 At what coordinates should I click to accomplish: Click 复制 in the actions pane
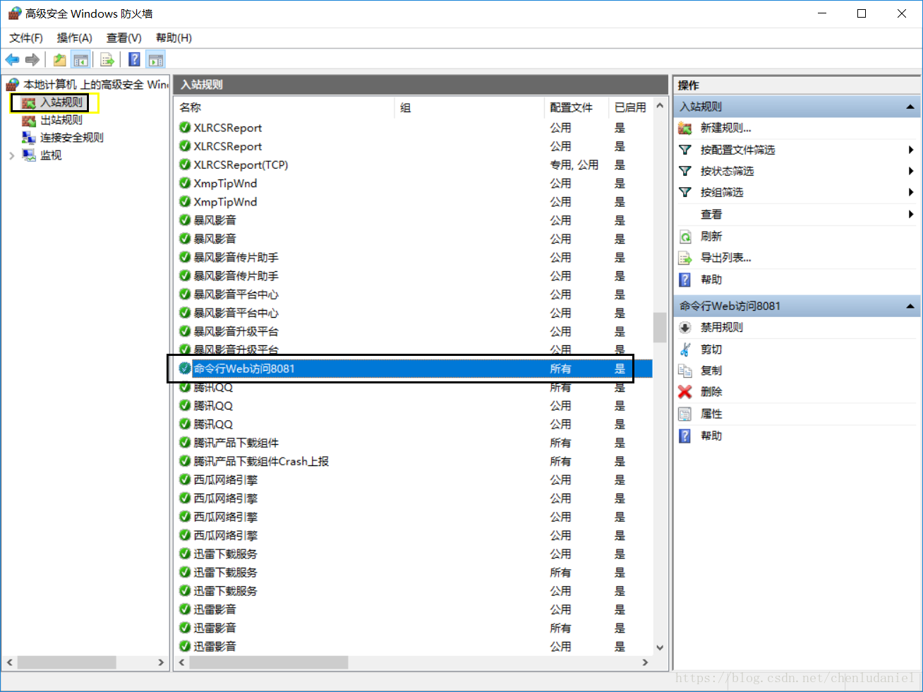(x=711, y=370)
